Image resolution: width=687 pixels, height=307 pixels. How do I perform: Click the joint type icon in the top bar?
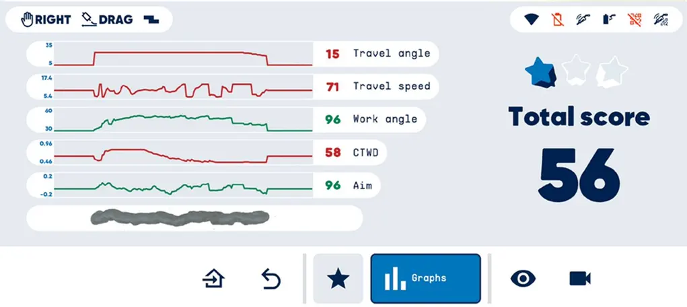pyautogui.click(x=151, y=20)
